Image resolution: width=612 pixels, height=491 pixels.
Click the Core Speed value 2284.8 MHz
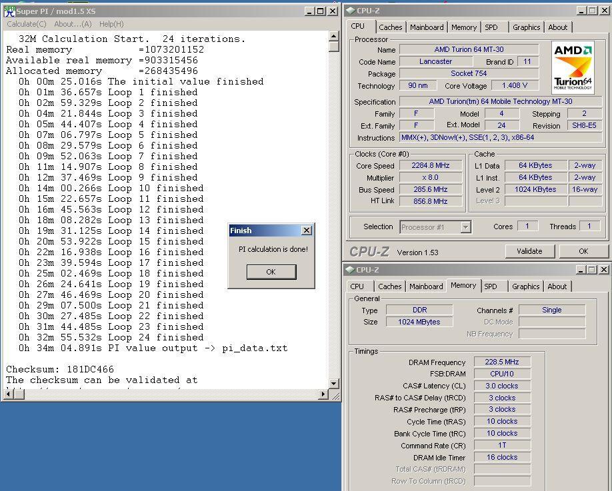(x=431, y=165)
